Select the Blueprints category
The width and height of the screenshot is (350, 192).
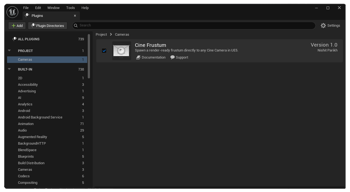(47, 157)
